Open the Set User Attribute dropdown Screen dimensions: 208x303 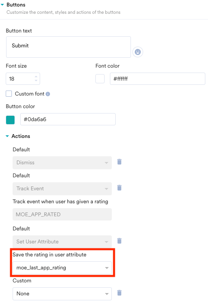pos(62,242)
